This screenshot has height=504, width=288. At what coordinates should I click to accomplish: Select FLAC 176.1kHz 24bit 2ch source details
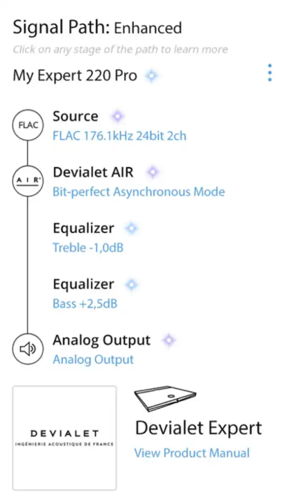pyautogui.click(x=119, y=136)
